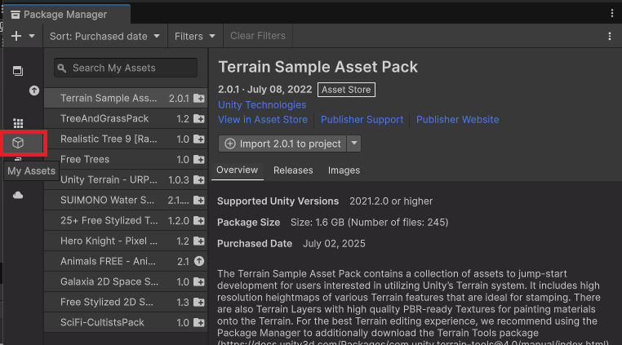Expand the Import button dropdown arrow

pos(353,144)
